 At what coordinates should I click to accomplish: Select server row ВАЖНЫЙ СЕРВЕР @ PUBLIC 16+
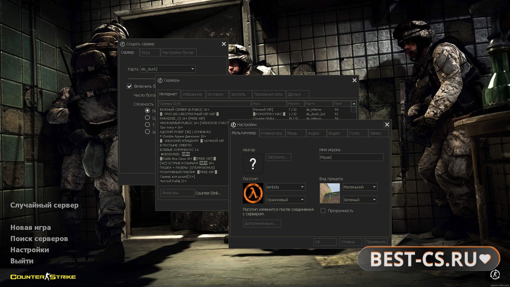tap(254, 109)
